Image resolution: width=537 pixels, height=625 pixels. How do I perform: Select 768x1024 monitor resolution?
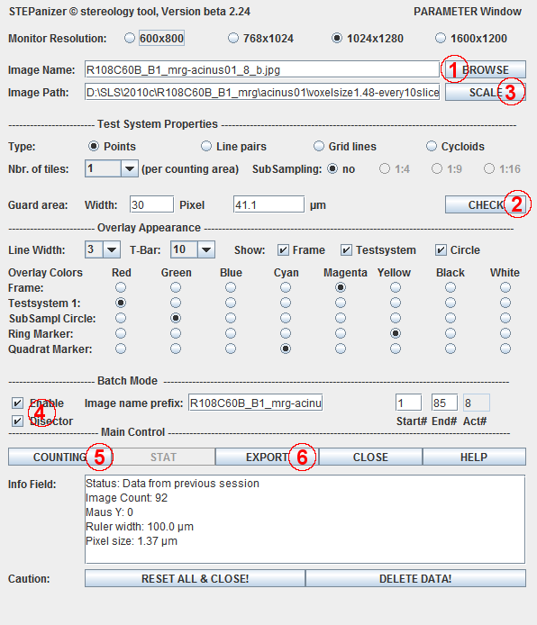click(x=233, y=38)
